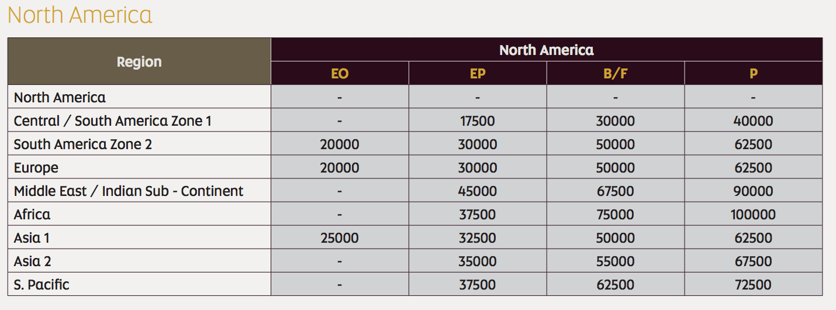Click the B/F column header
This screenshot has width=836, height=310.
(615, 74)
